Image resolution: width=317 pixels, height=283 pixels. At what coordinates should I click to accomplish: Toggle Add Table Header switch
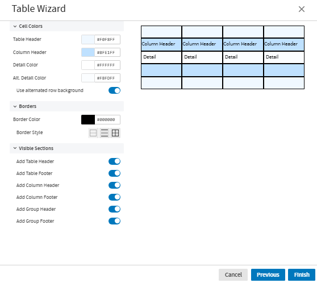point(114,161)
